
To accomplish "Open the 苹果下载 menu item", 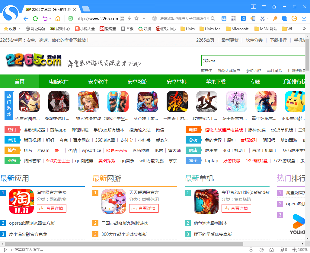I will pos(216,81).
